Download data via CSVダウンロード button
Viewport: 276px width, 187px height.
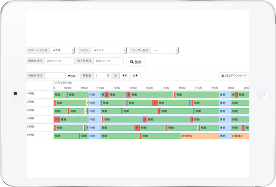tap(234, 75)
